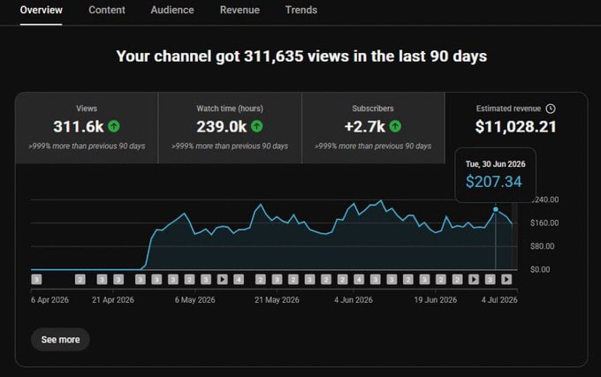
Task: Click the '>999% more' note under Views
Action: [87, 147]
